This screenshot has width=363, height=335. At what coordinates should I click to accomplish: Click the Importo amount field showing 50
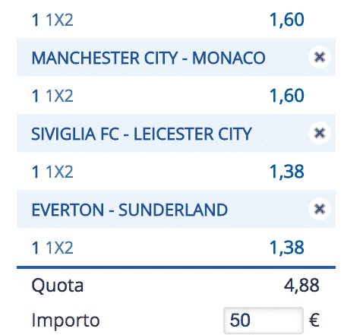click(264, 321)
